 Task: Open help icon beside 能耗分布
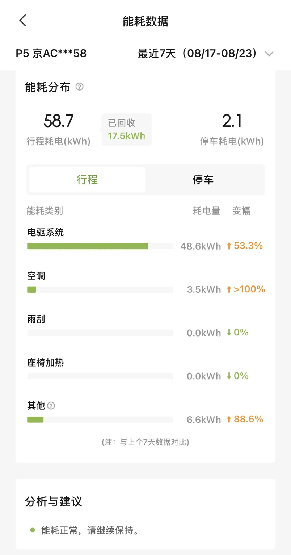pos(79,87)
